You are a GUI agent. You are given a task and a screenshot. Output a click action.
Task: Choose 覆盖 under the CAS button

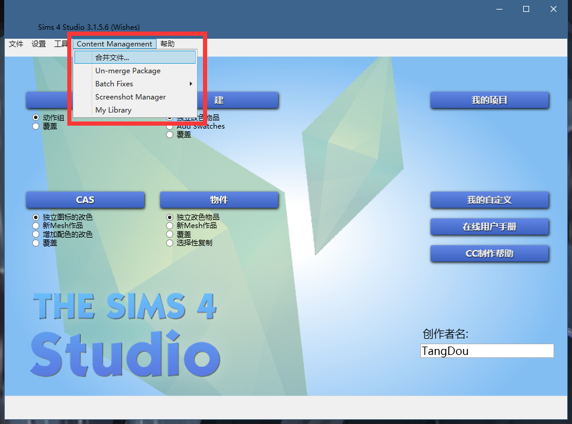(x=36, y=243)
